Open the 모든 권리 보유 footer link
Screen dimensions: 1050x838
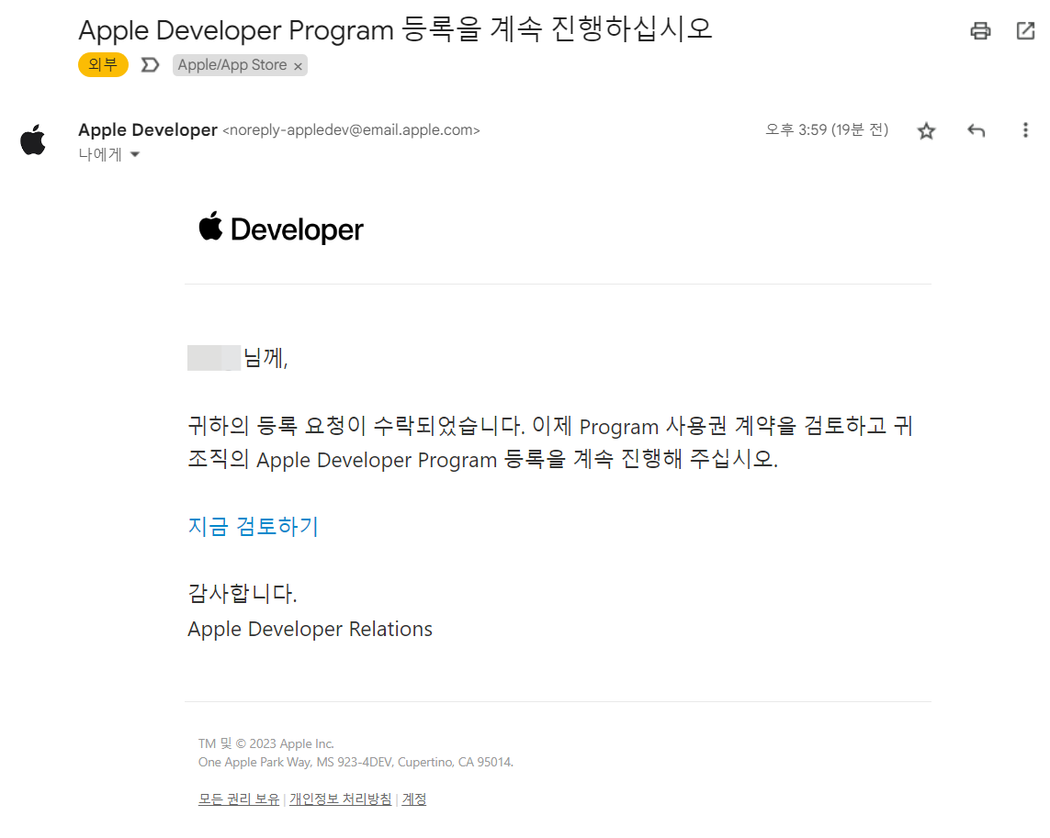point(239,799)
